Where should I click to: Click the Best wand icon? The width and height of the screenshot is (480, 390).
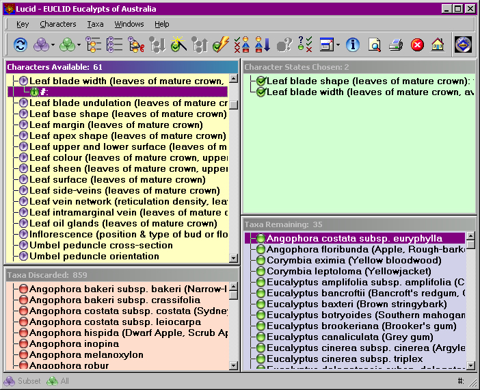tap(178, 44)
